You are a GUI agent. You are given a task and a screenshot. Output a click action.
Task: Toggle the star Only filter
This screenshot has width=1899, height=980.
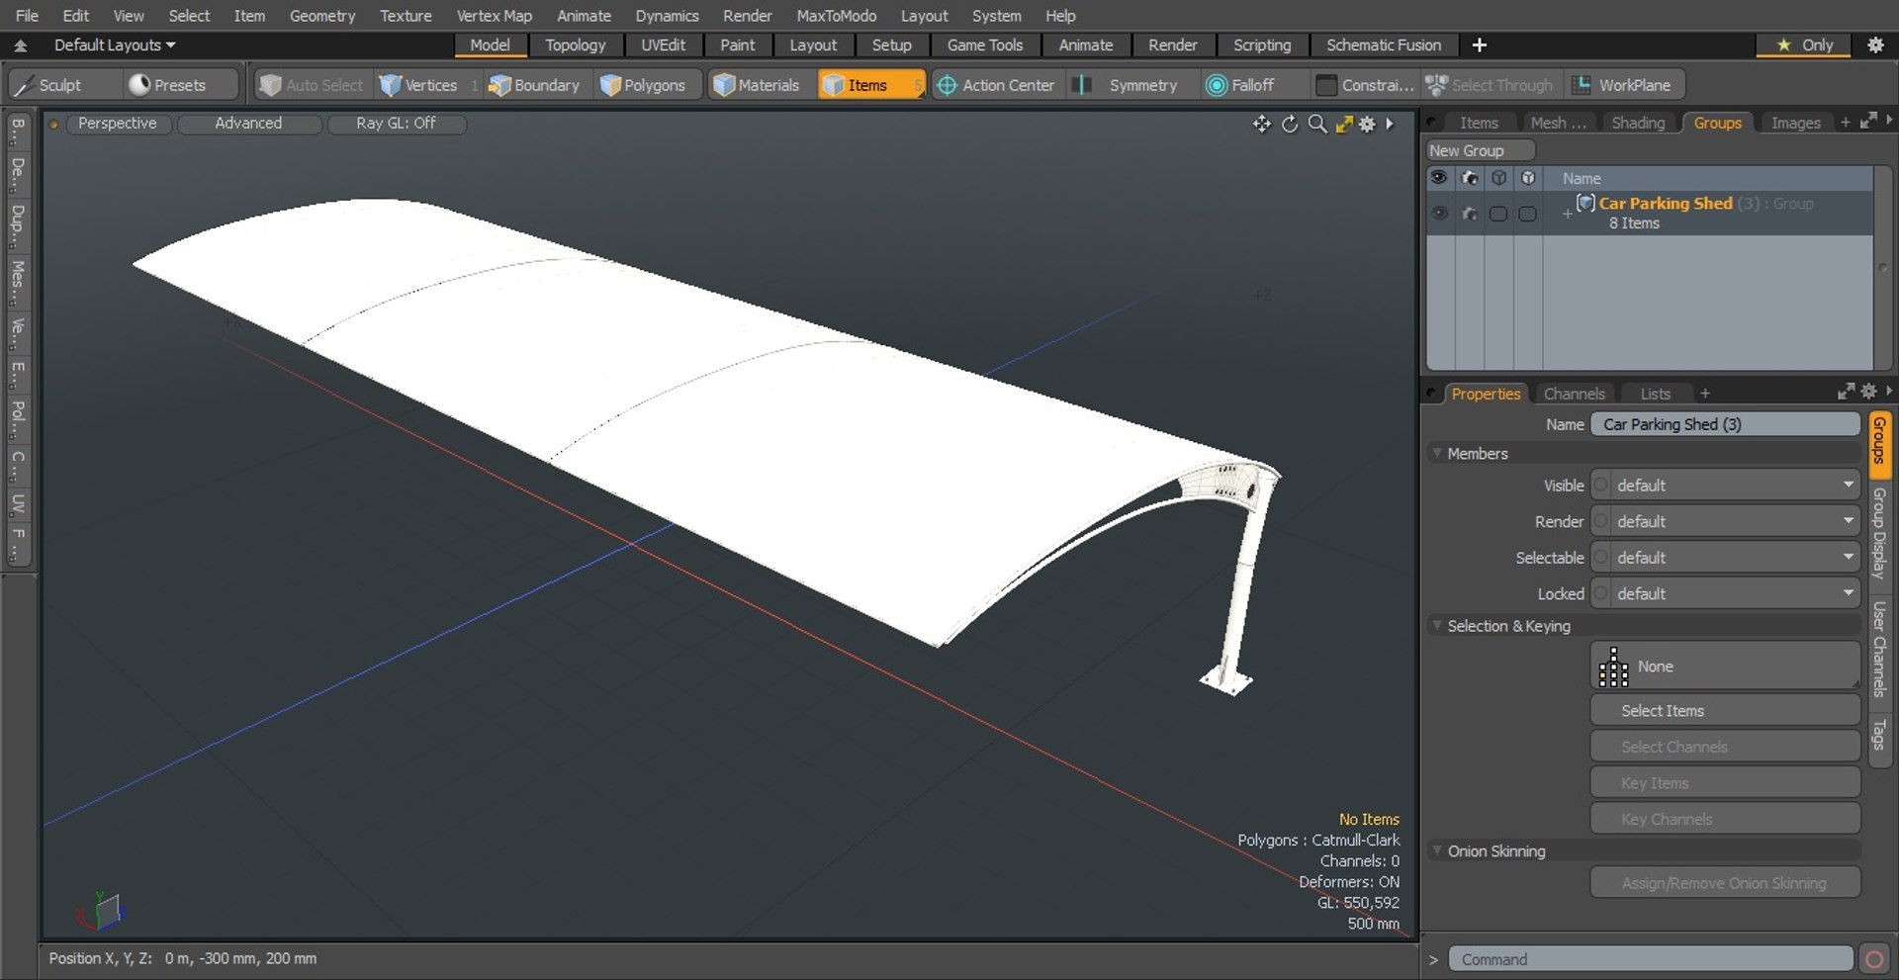point(1805,45)
